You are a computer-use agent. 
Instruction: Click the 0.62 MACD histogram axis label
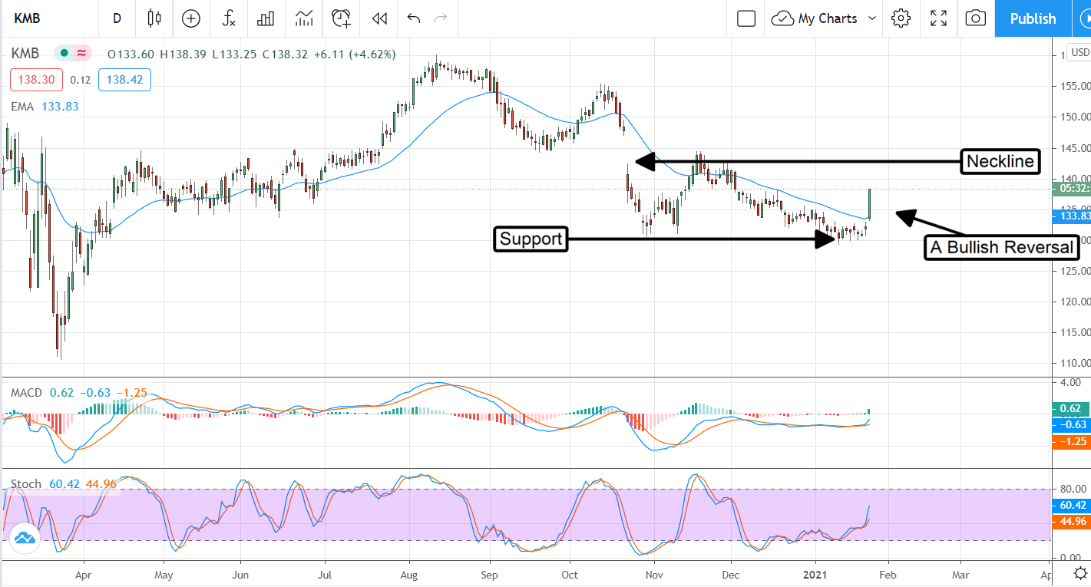coord(1073,409)
